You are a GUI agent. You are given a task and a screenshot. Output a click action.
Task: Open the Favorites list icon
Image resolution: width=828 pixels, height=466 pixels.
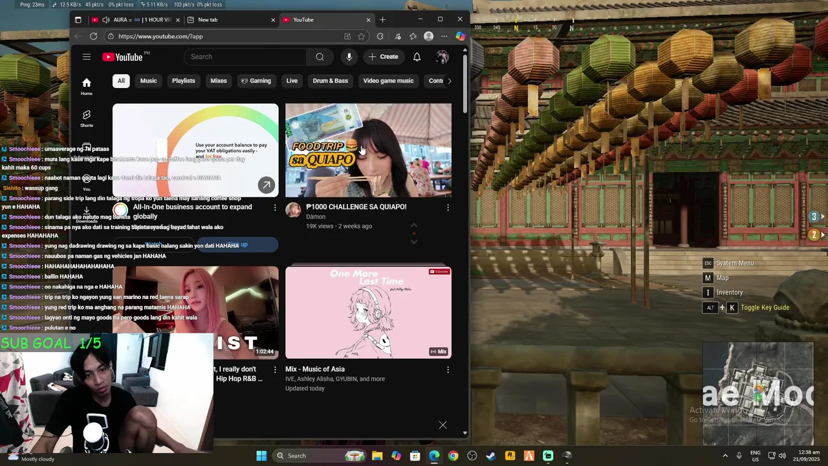click(413, 36)
